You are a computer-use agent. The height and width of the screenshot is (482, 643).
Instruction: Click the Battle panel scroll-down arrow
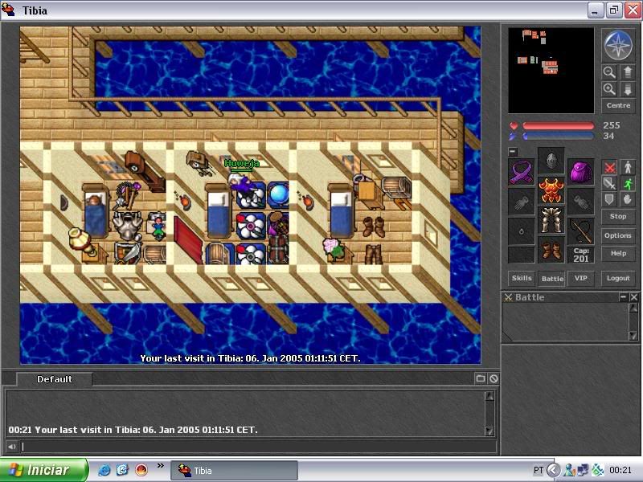click(x=633, y=336)
